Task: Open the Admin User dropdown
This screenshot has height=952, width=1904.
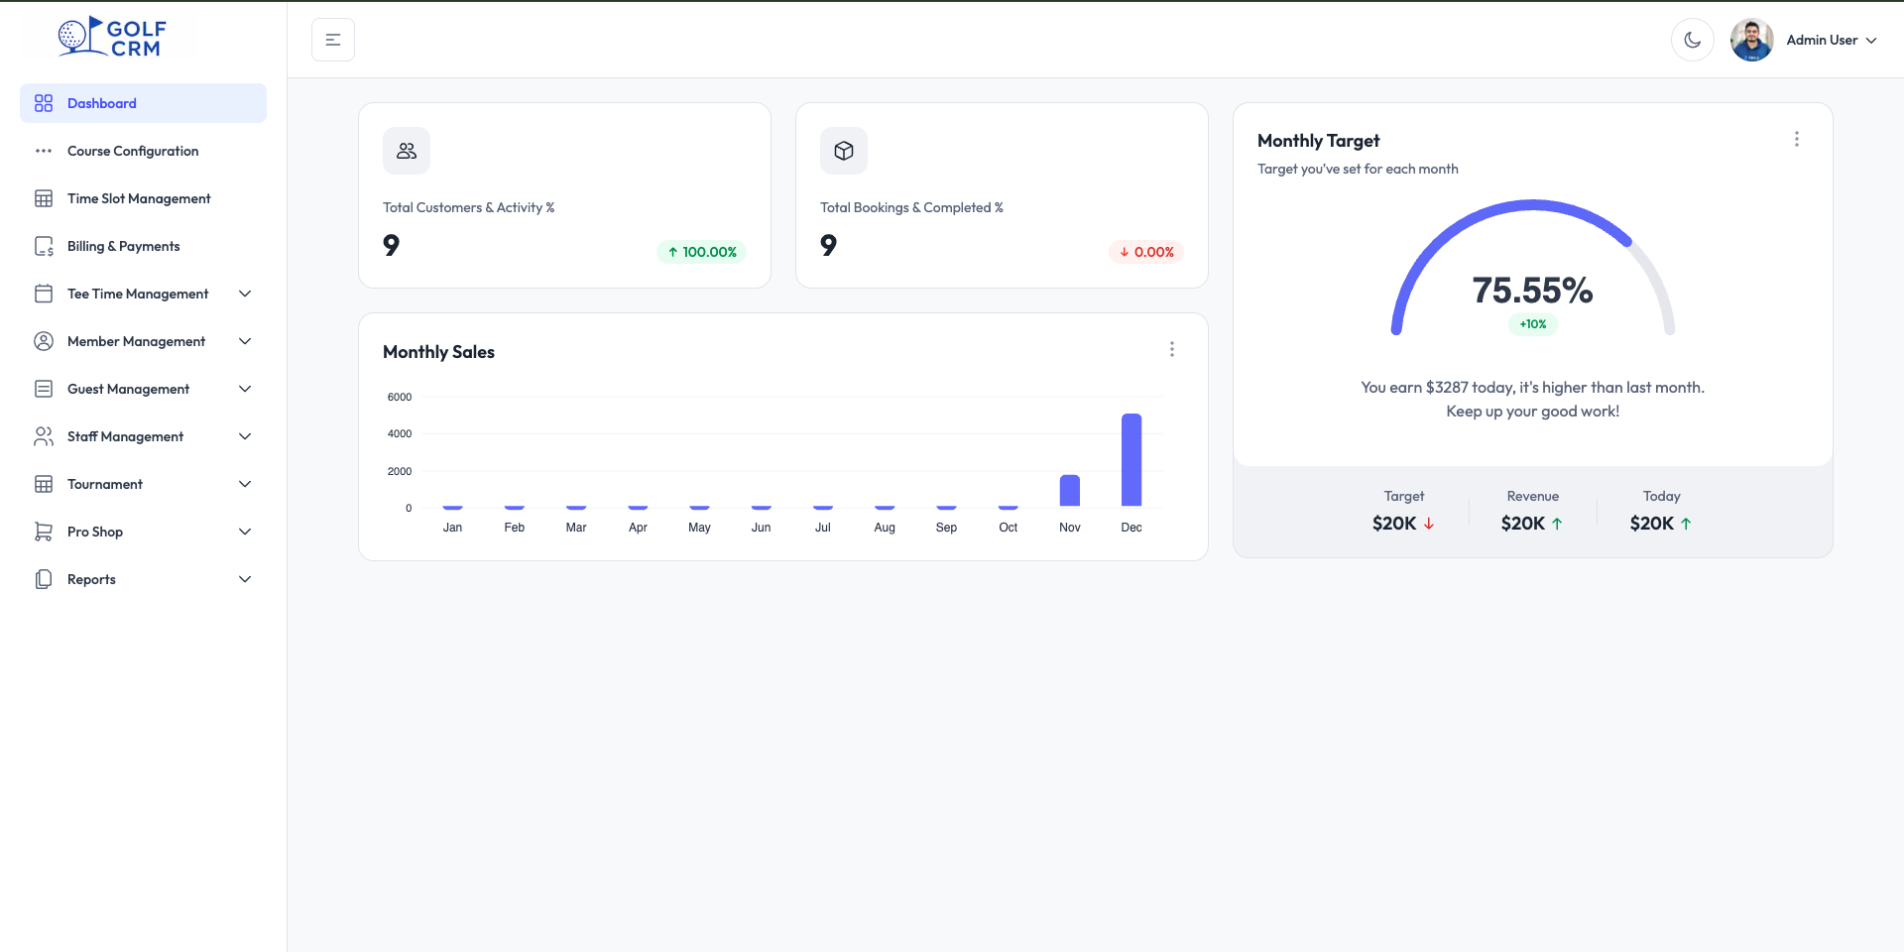Action: (1805, 40)
